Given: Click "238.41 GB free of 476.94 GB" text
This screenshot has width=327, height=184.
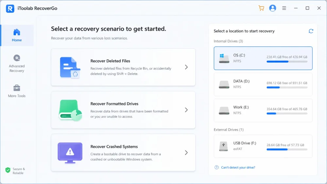Looking at the screenshot, I should 287,57.
